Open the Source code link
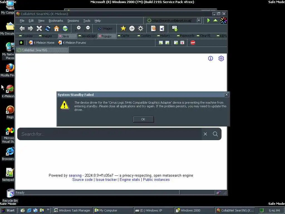The image size is (285, 214). tap(82, 180)
